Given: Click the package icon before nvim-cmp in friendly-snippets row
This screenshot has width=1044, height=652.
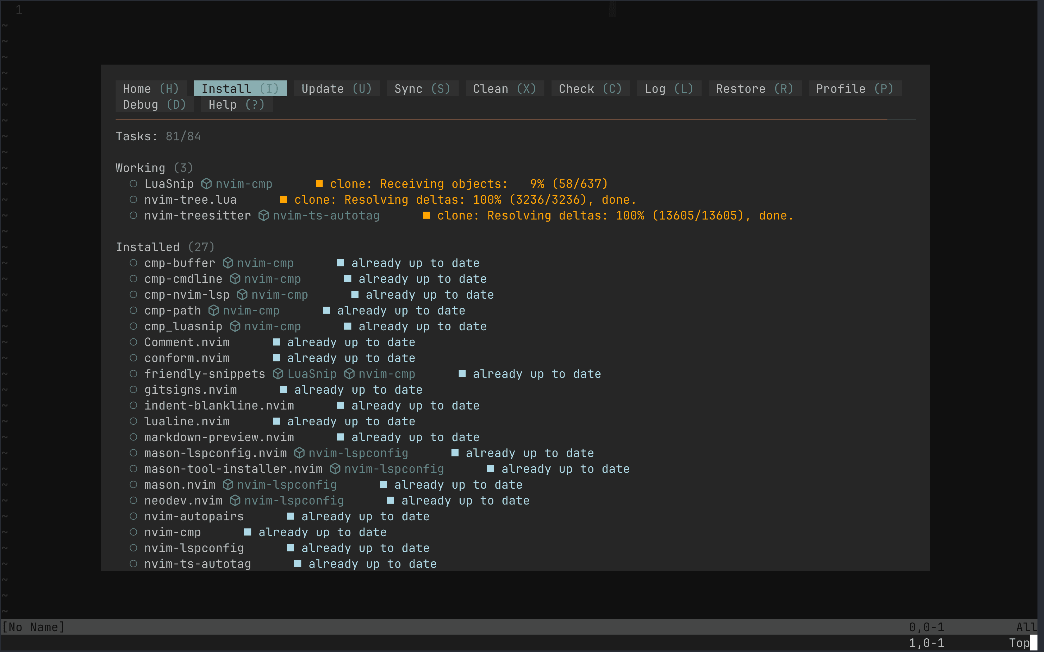Looking at the screenshot, I should (350, 374).
